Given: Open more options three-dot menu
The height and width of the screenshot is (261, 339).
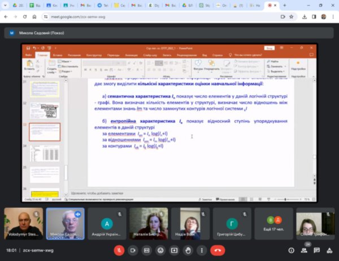Looking at the screenshot, I should [201, 250].
